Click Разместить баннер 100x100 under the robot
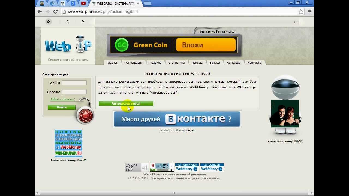Viewport: 349px width, 196px height. point(285,141)
